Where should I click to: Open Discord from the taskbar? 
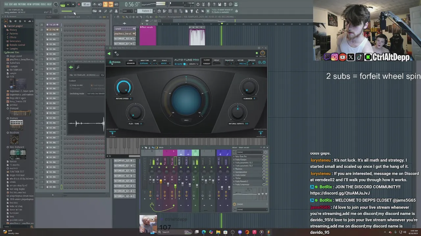click(240, 232)
